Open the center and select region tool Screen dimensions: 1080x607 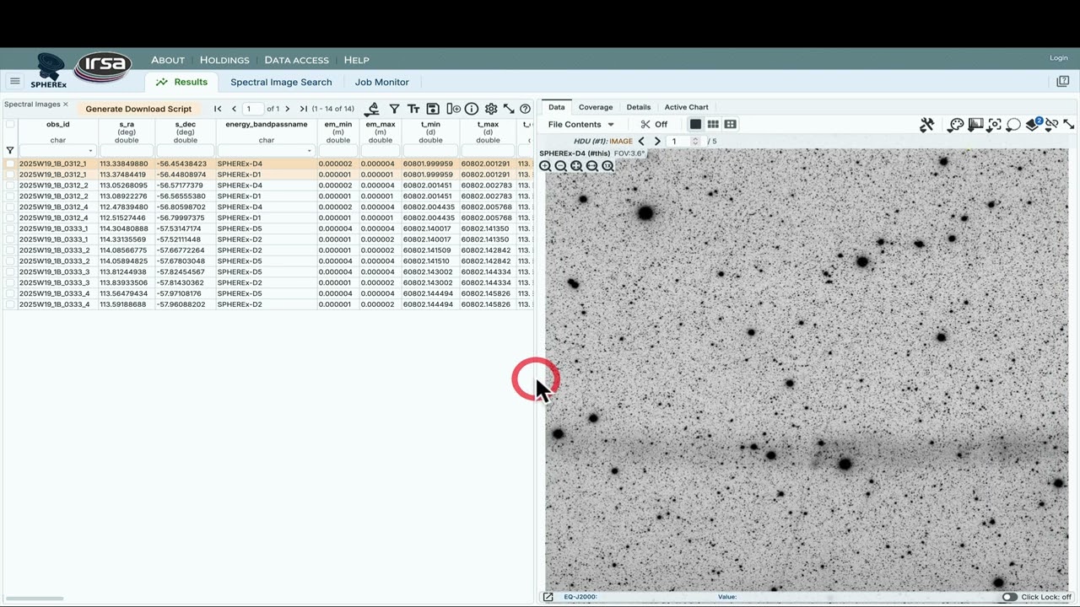click(995, 124)
